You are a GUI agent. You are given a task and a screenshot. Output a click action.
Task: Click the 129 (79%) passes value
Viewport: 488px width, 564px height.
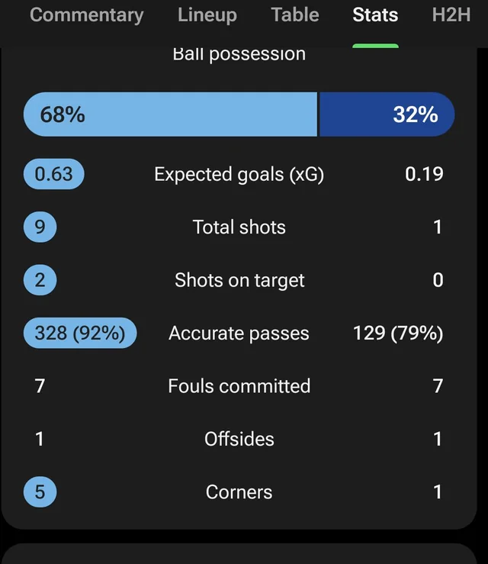398,334
